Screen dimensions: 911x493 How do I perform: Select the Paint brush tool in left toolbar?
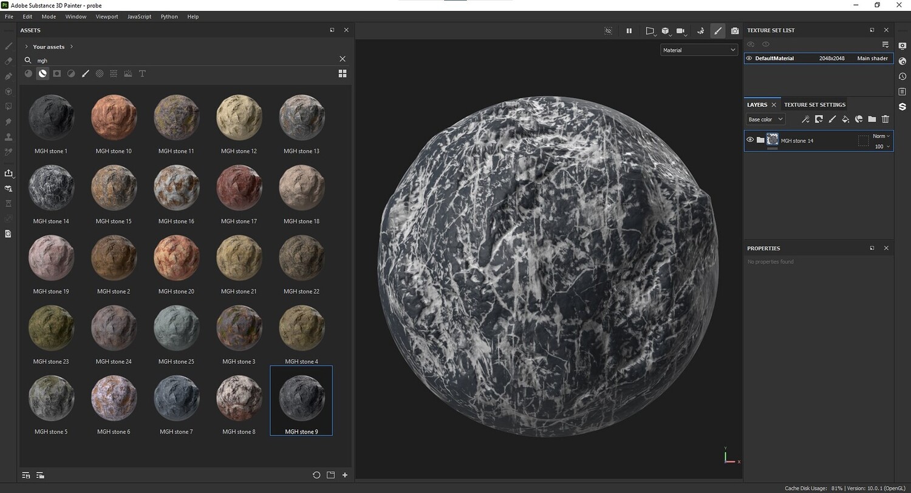[x=9, y=46]
